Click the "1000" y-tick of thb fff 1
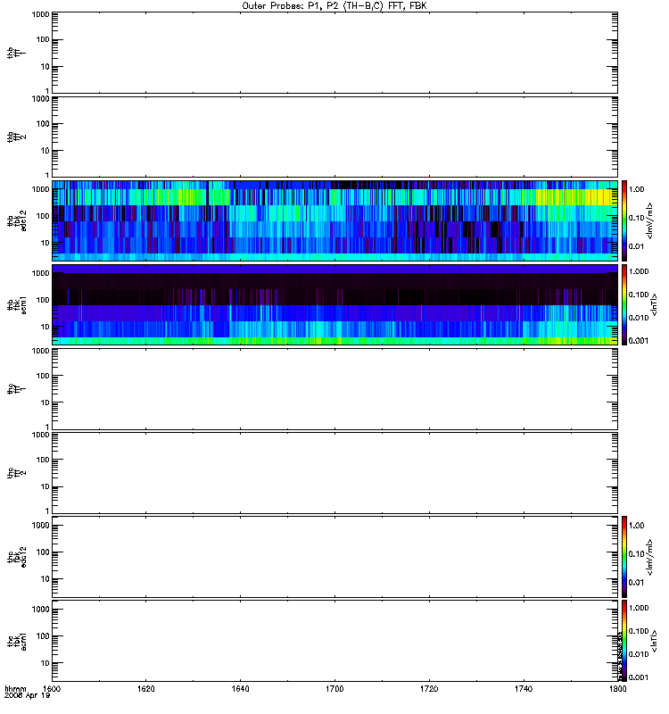This screenshot has width=669, height=714. (40, 14)
